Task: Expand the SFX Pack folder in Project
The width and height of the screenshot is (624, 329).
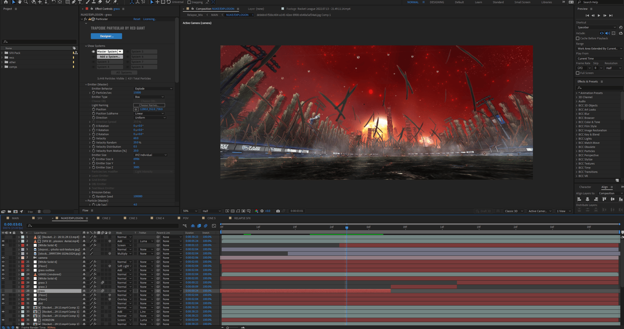Action: pyautogui.click(x=2, y=53)
